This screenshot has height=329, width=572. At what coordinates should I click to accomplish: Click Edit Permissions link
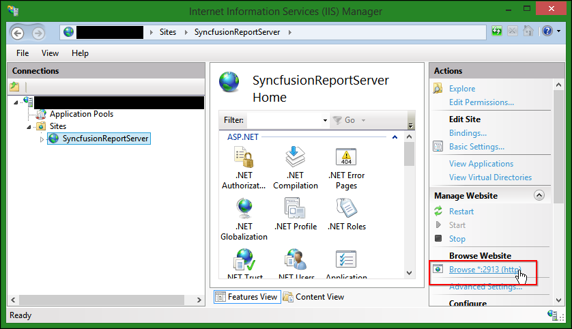481,102
